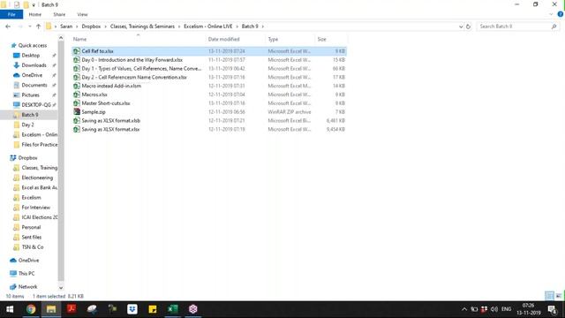Select the Macros.xlsx file icon
The image size is (565, 318).
click(x=77, y=95)
